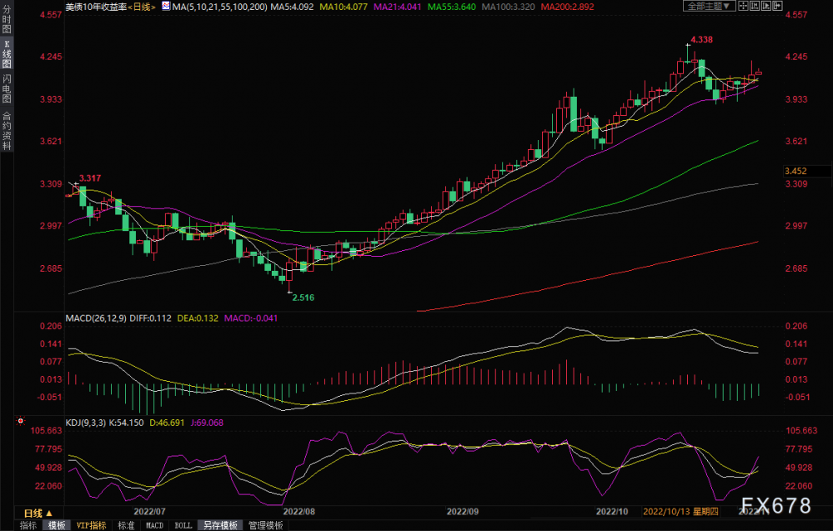
Task: Click the 4.557 label on the left axis
Action: coord(51,15)
